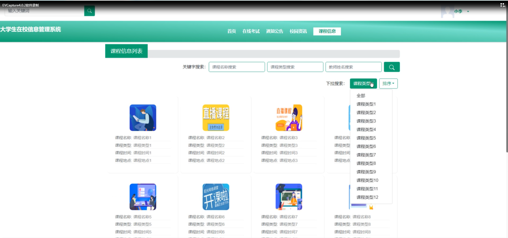Open course image for 课程名称1
Screen dimensions: 508x238
pos(143,118)
